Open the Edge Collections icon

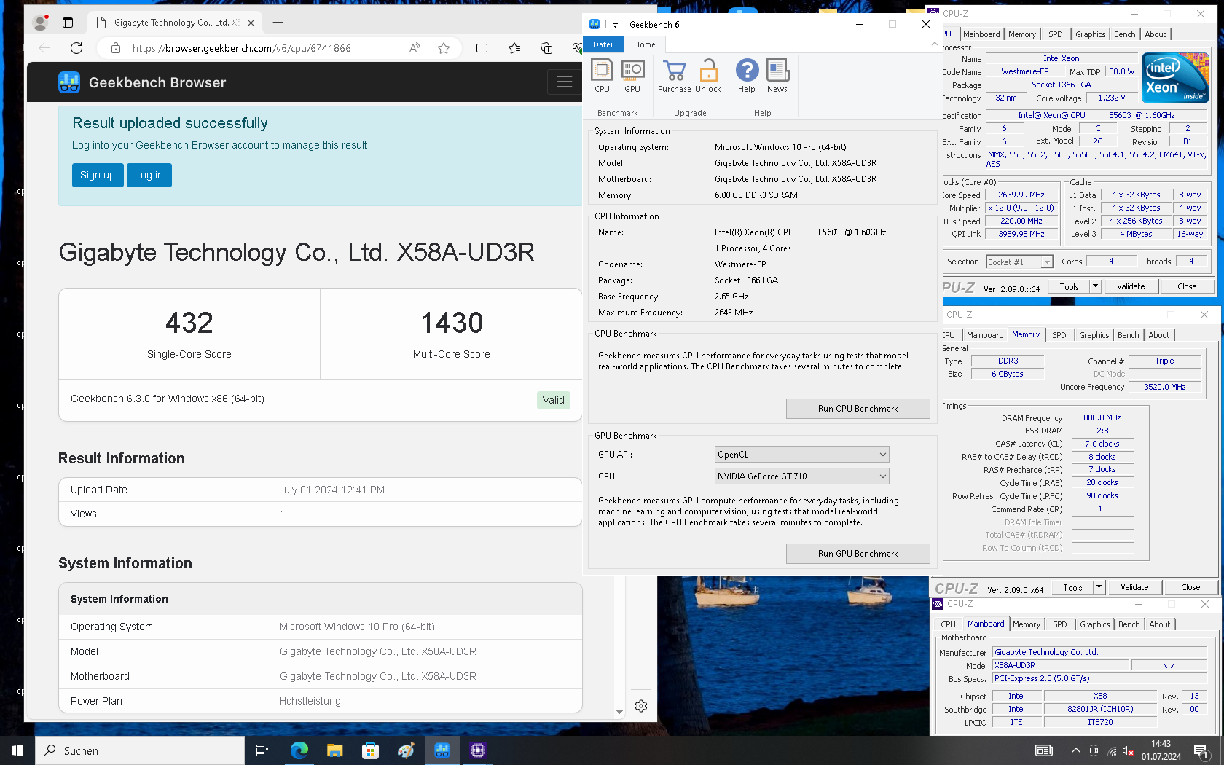click(x=546, y=48)
